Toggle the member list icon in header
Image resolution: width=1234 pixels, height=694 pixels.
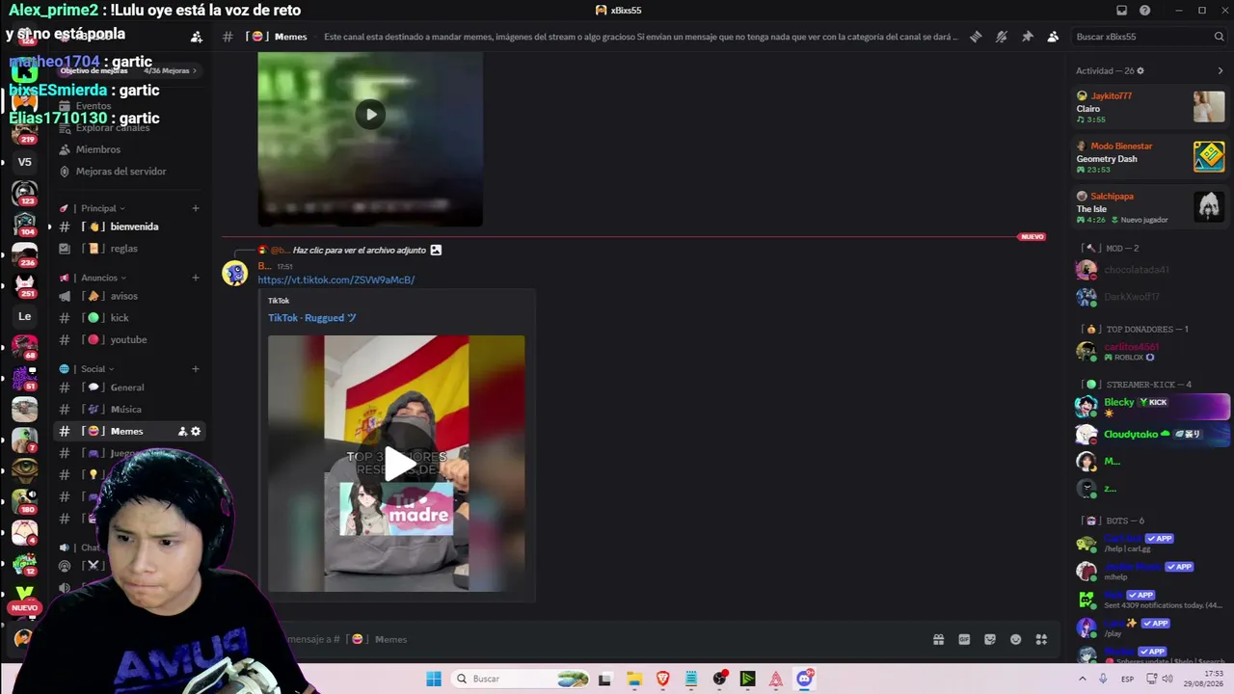click(x=1053, y=37)
